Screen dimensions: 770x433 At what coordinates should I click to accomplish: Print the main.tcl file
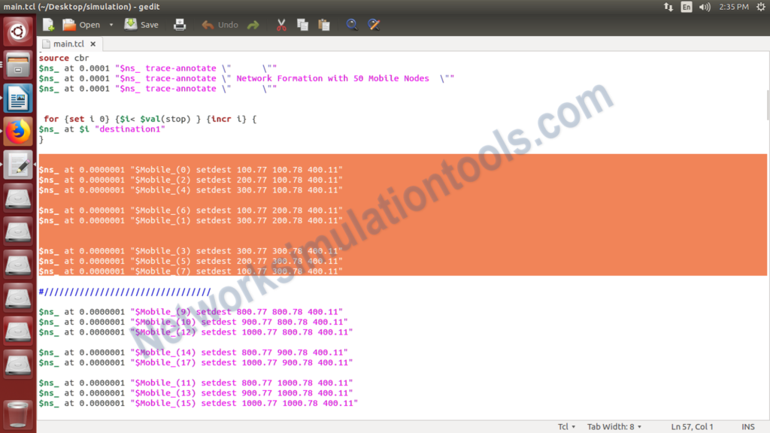[x=180, y=24]
